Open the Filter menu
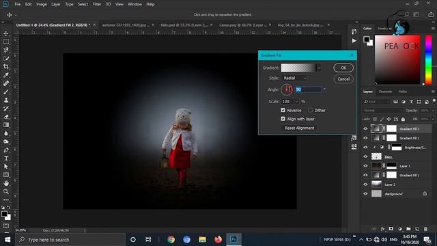Image resolution: width=437 pixels, height=246 pixels. (x=97, y=4)
